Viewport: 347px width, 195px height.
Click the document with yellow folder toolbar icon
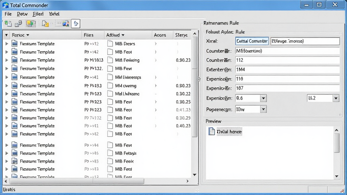pos(45,23)
